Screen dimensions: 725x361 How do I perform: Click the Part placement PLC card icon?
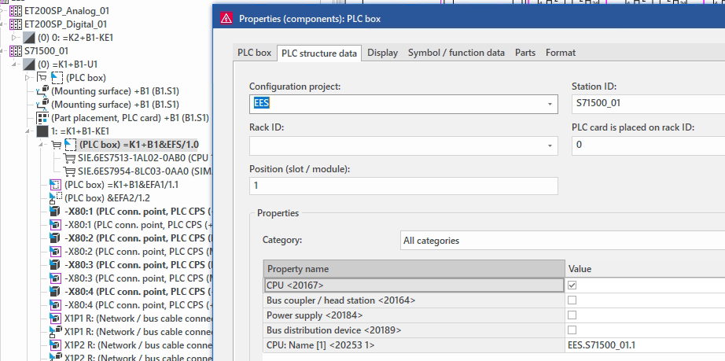pos(42,118)
